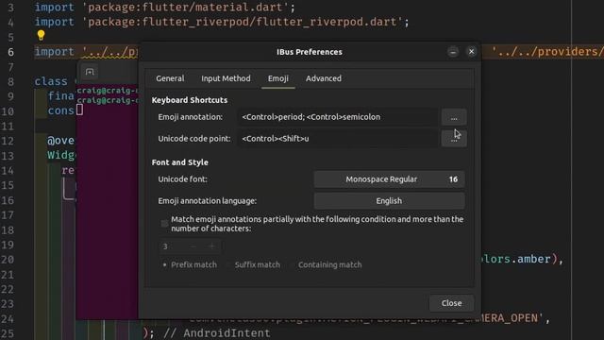Click the character count field showing 3
The width and height of the screenshot is (604, 340).
172,246
